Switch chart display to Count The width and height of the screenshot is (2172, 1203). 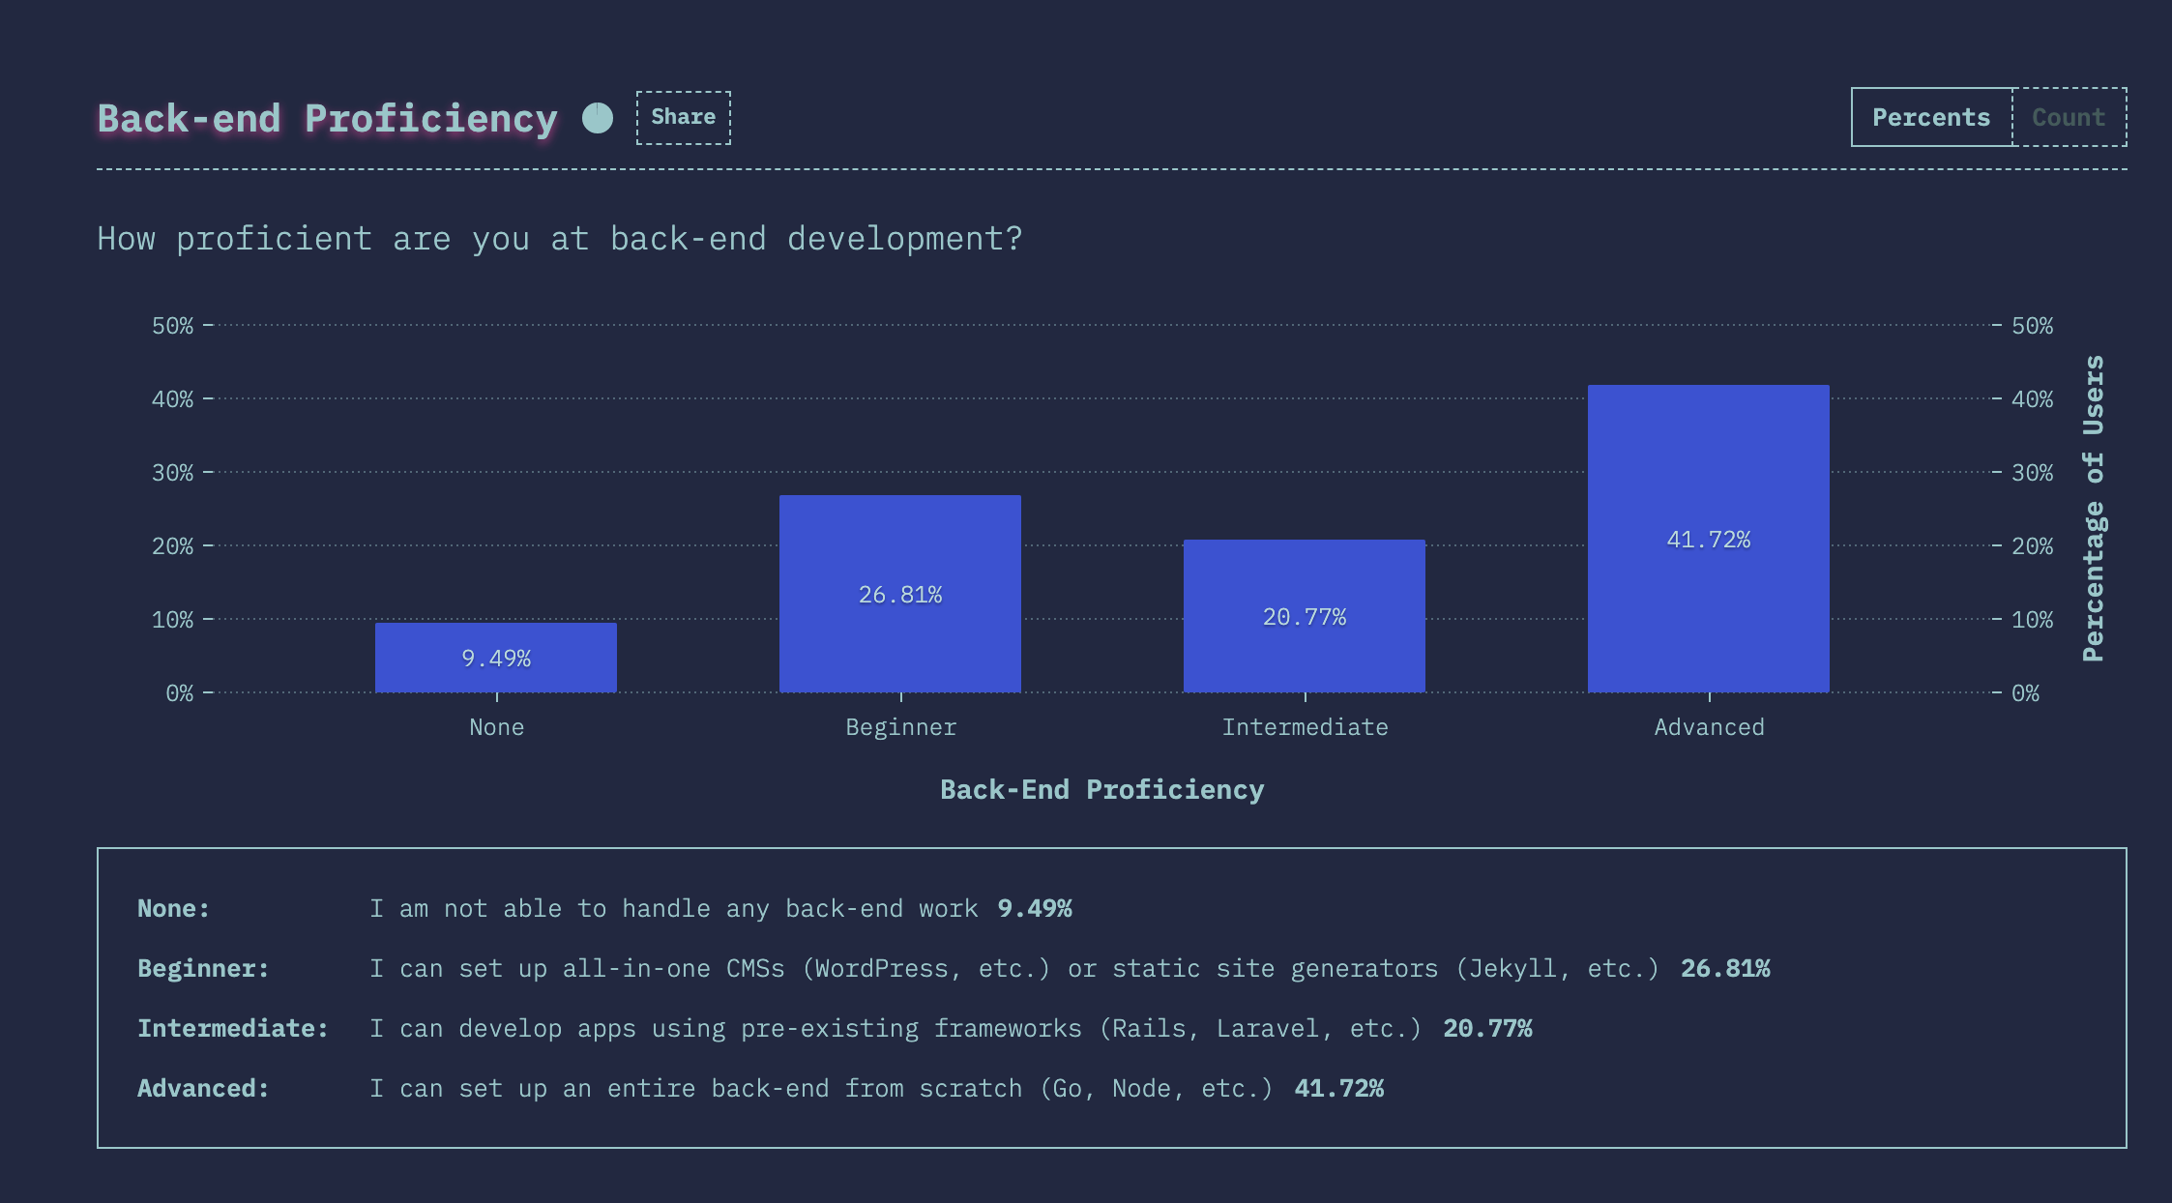(2069, 118)
